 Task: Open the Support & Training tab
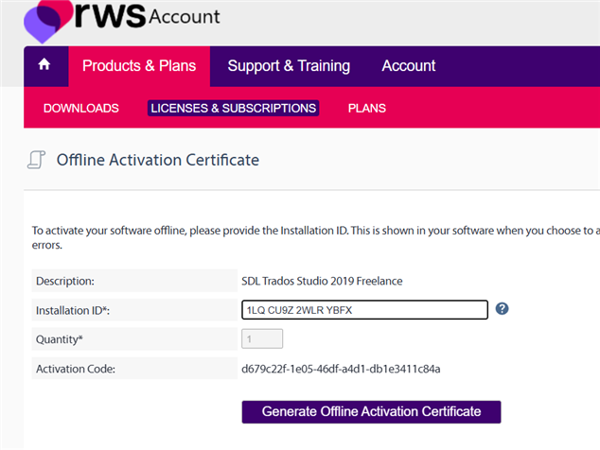(289, 66)
